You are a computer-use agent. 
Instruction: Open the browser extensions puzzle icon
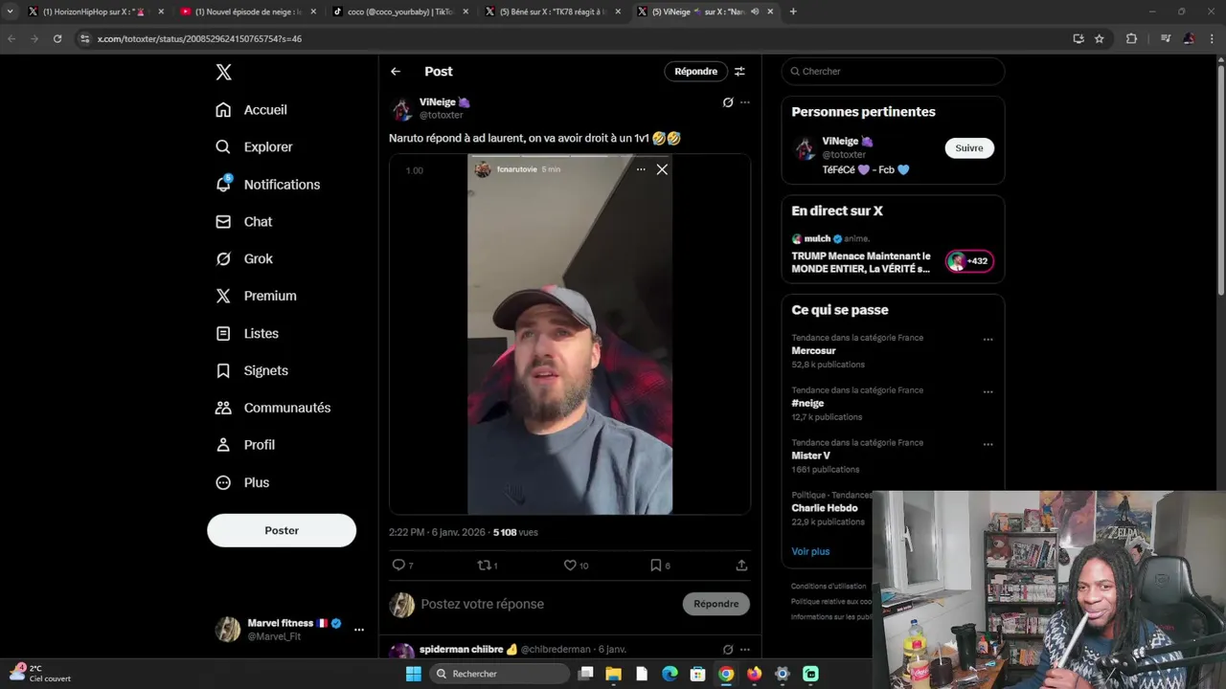tap(1131, 38)
